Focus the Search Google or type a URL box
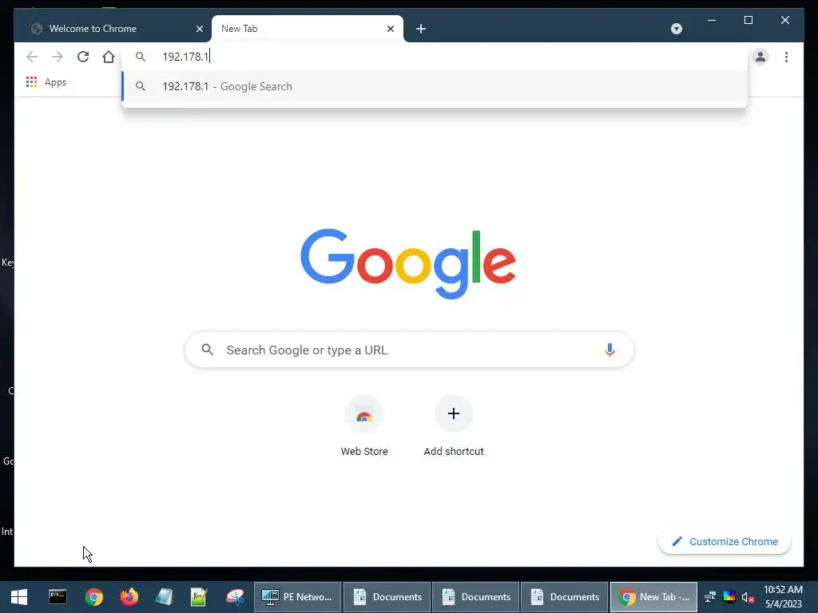This screenshot has width=818, height=613. [x=409, y=350]
